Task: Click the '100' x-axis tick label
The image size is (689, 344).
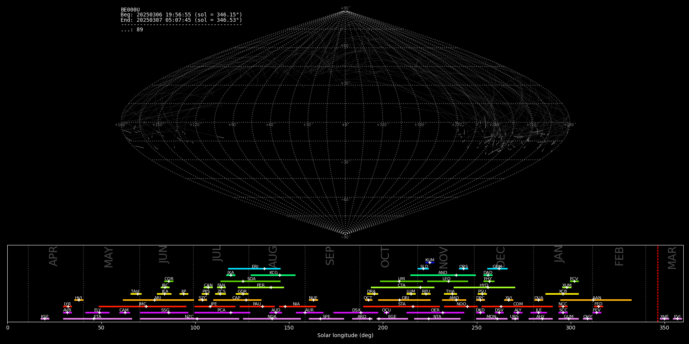Action: 195,328
